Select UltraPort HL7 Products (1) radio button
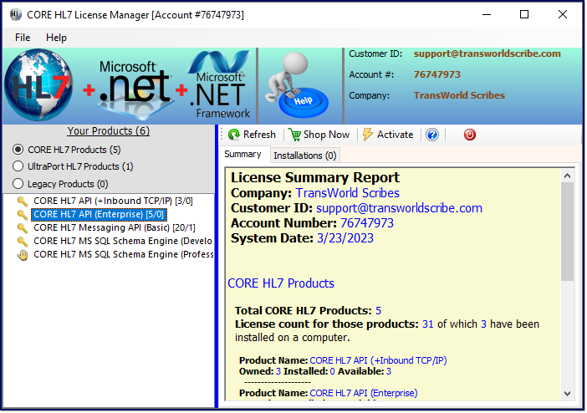This screenshot has width=587, height=413. (x=18, y=166)
